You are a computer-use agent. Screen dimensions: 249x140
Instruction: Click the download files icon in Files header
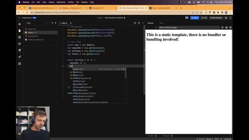[46, 23]
